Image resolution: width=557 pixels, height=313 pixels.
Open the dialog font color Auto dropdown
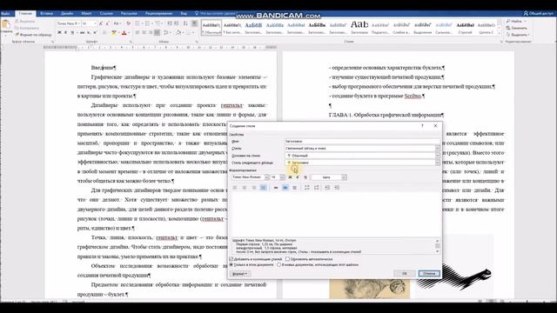click(344, 177)
